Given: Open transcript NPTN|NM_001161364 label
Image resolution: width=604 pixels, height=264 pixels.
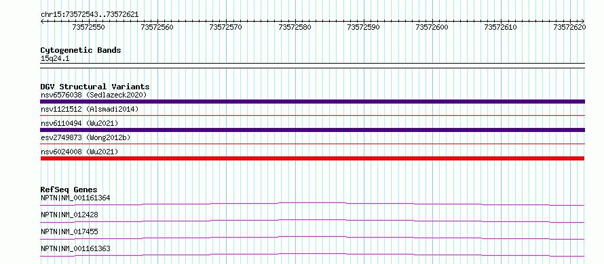Looking at the screenshot, I should (x=75, y=198).
